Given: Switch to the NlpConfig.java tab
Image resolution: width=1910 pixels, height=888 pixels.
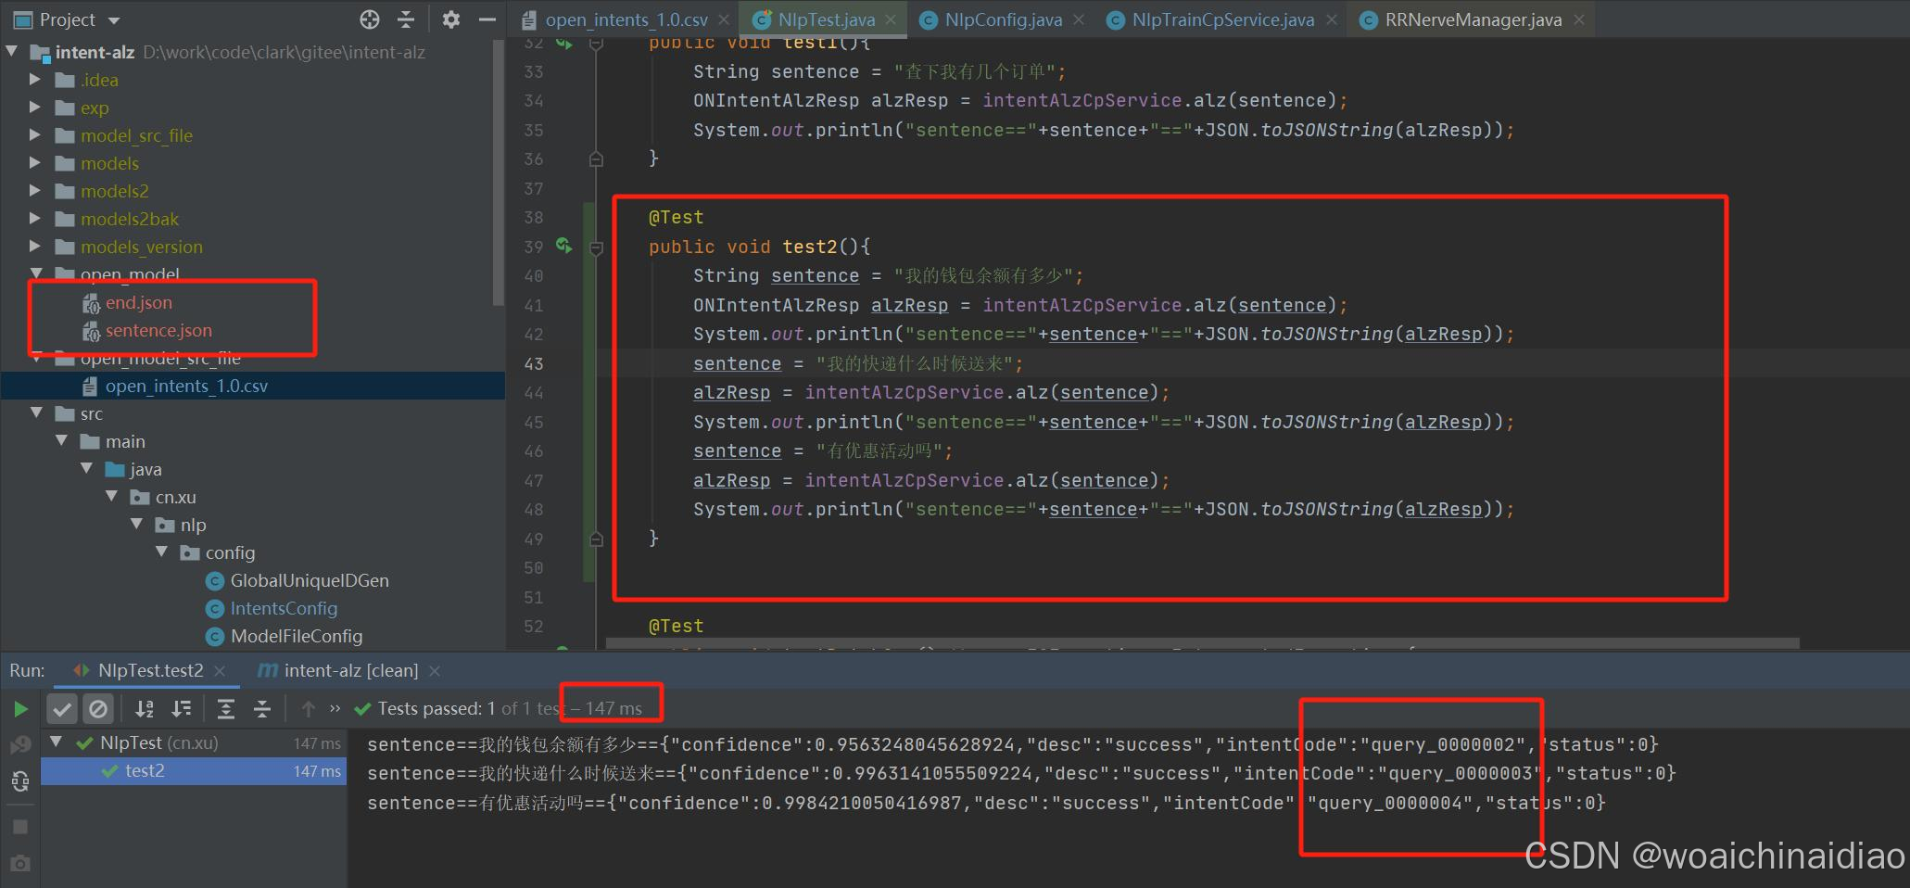Looking at the screenshot, I should coord(1003,19).
